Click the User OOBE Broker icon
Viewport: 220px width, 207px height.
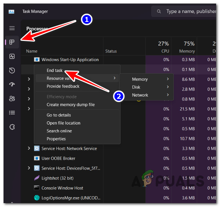click(x=37, y=158)
